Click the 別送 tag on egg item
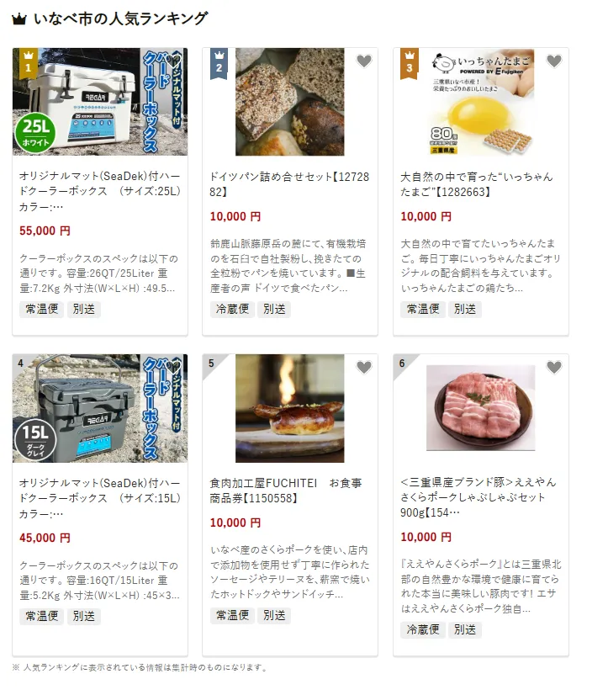608x695 pixels. 465,309
